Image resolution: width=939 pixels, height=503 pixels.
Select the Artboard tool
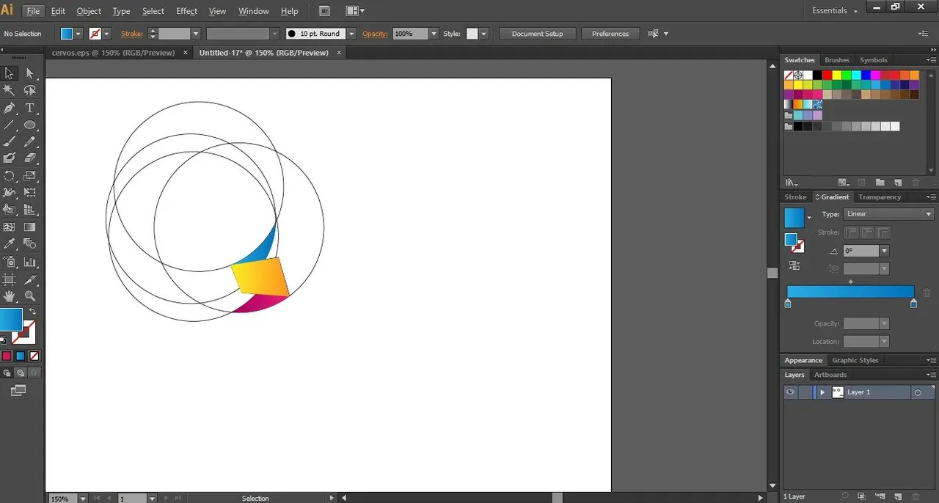(x=10, y=279)
